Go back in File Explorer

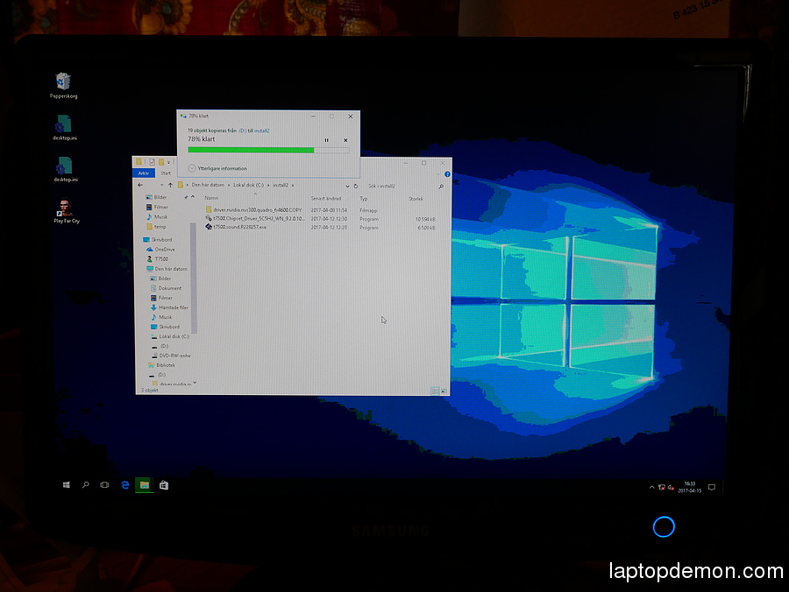click(x=140, y=185)
